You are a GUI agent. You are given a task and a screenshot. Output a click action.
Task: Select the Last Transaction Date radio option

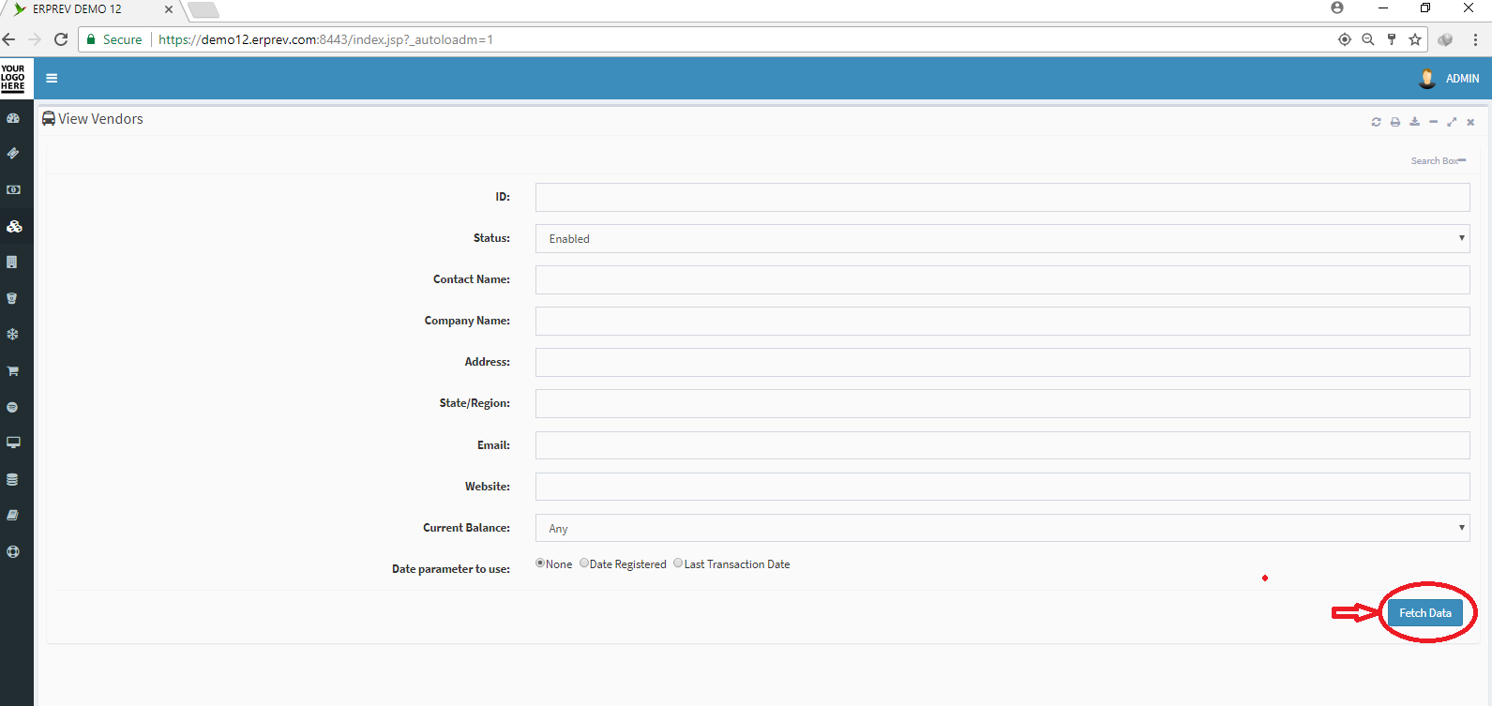click(678, 563)
